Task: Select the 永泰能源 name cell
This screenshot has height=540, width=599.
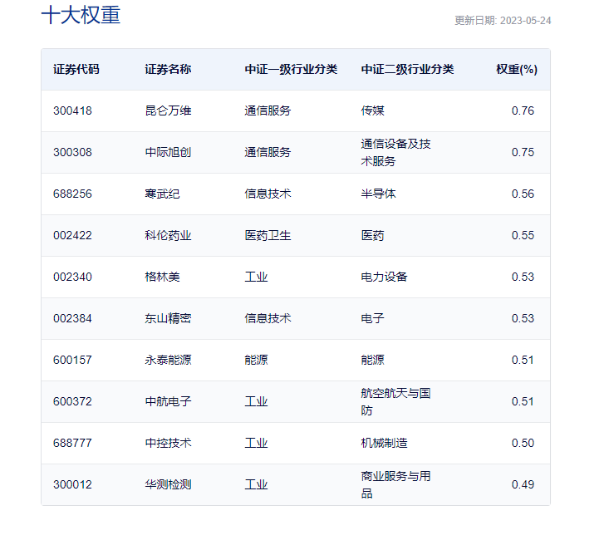Action: (168, 361)
